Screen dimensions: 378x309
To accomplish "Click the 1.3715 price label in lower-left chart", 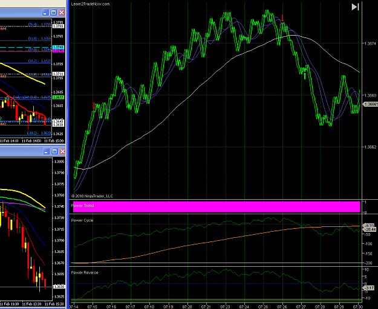I will click(x=59, y=229).
